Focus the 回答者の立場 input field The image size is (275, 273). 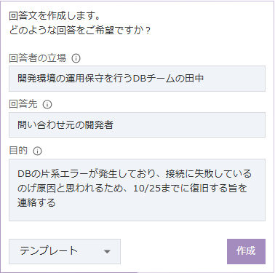137,79
